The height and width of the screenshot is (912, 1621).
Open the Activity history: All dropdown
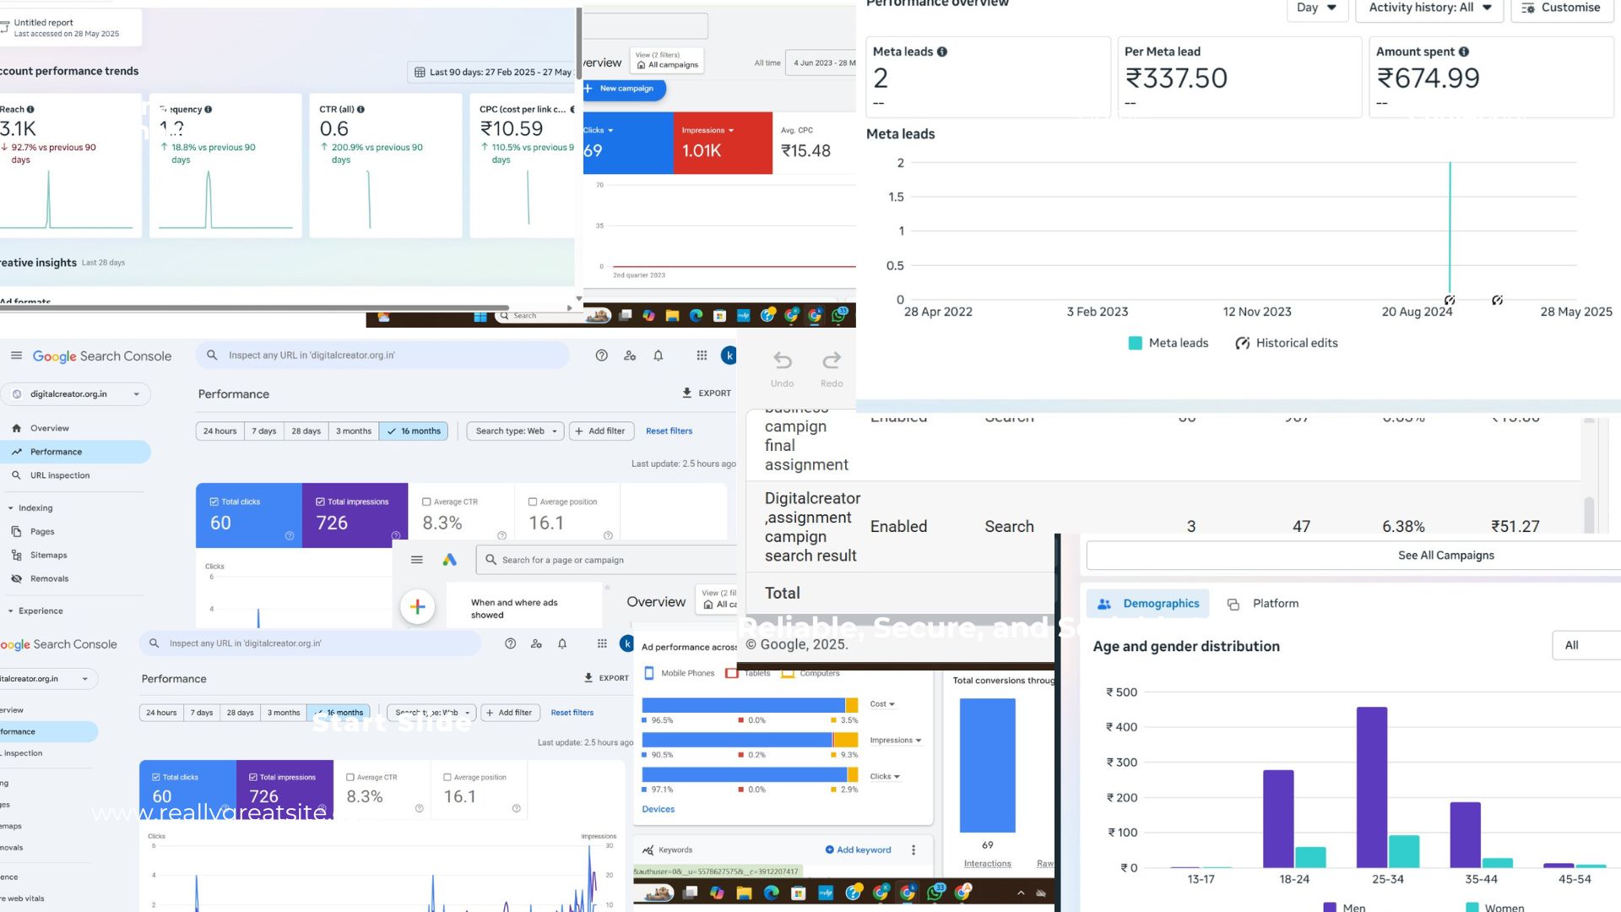(1429, 8)
